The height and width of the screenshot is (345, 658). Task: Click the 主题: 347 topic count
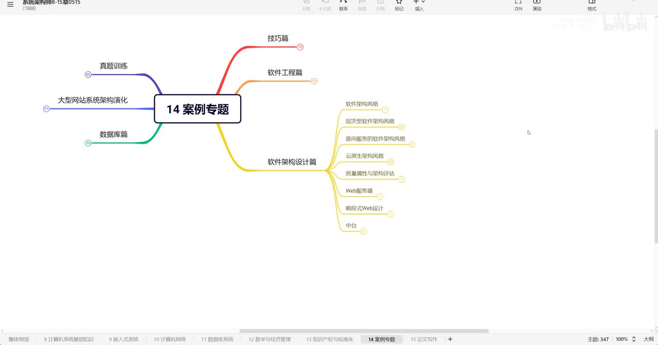pyautogui.click(x=598, y=339)
